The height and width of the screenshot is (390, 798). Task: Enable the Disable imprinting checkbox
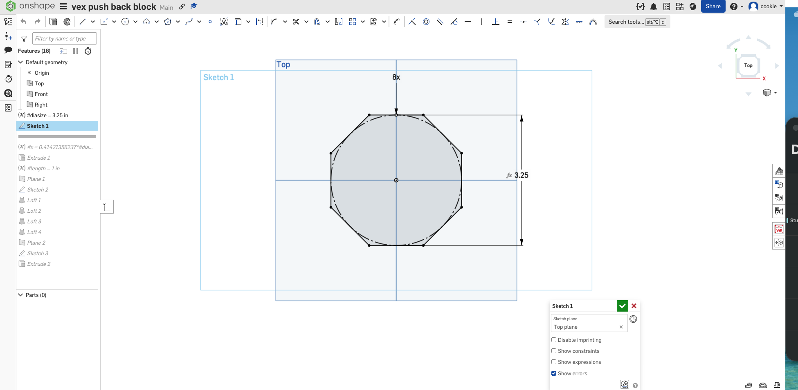pyautogui.click(x=554, y=340)
